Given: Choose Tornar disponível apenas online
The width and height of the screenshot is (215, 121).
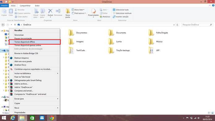Looking at the screenshot, I should click(35, 45).
